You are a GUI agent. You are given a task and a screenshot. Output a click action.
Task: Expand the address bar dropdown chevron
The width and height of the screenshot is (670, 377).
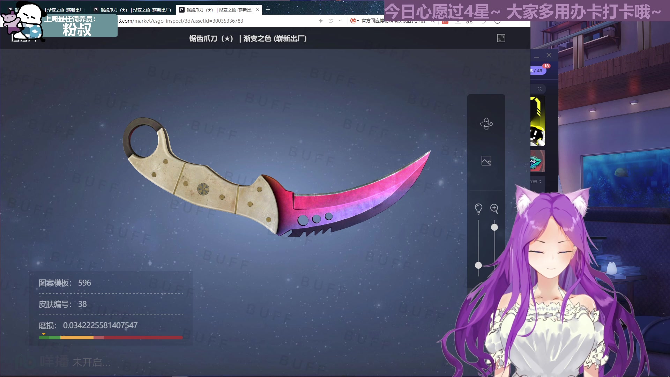(x=340, y=21)
